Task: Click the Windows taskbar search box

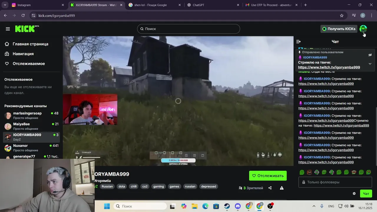Action: tap(140, 206)
